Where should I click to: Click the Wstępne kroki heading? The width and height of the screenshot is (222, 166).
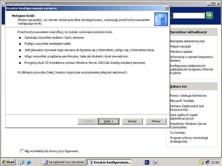tap(23, 16)
